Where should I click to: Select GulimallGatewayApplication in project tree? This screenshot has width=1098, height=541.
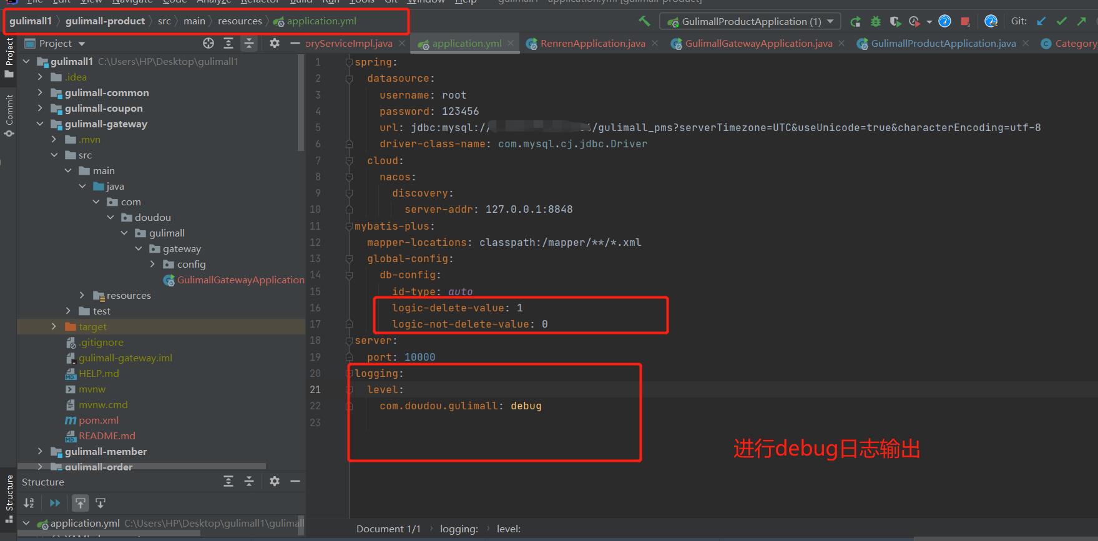(234, 280)
